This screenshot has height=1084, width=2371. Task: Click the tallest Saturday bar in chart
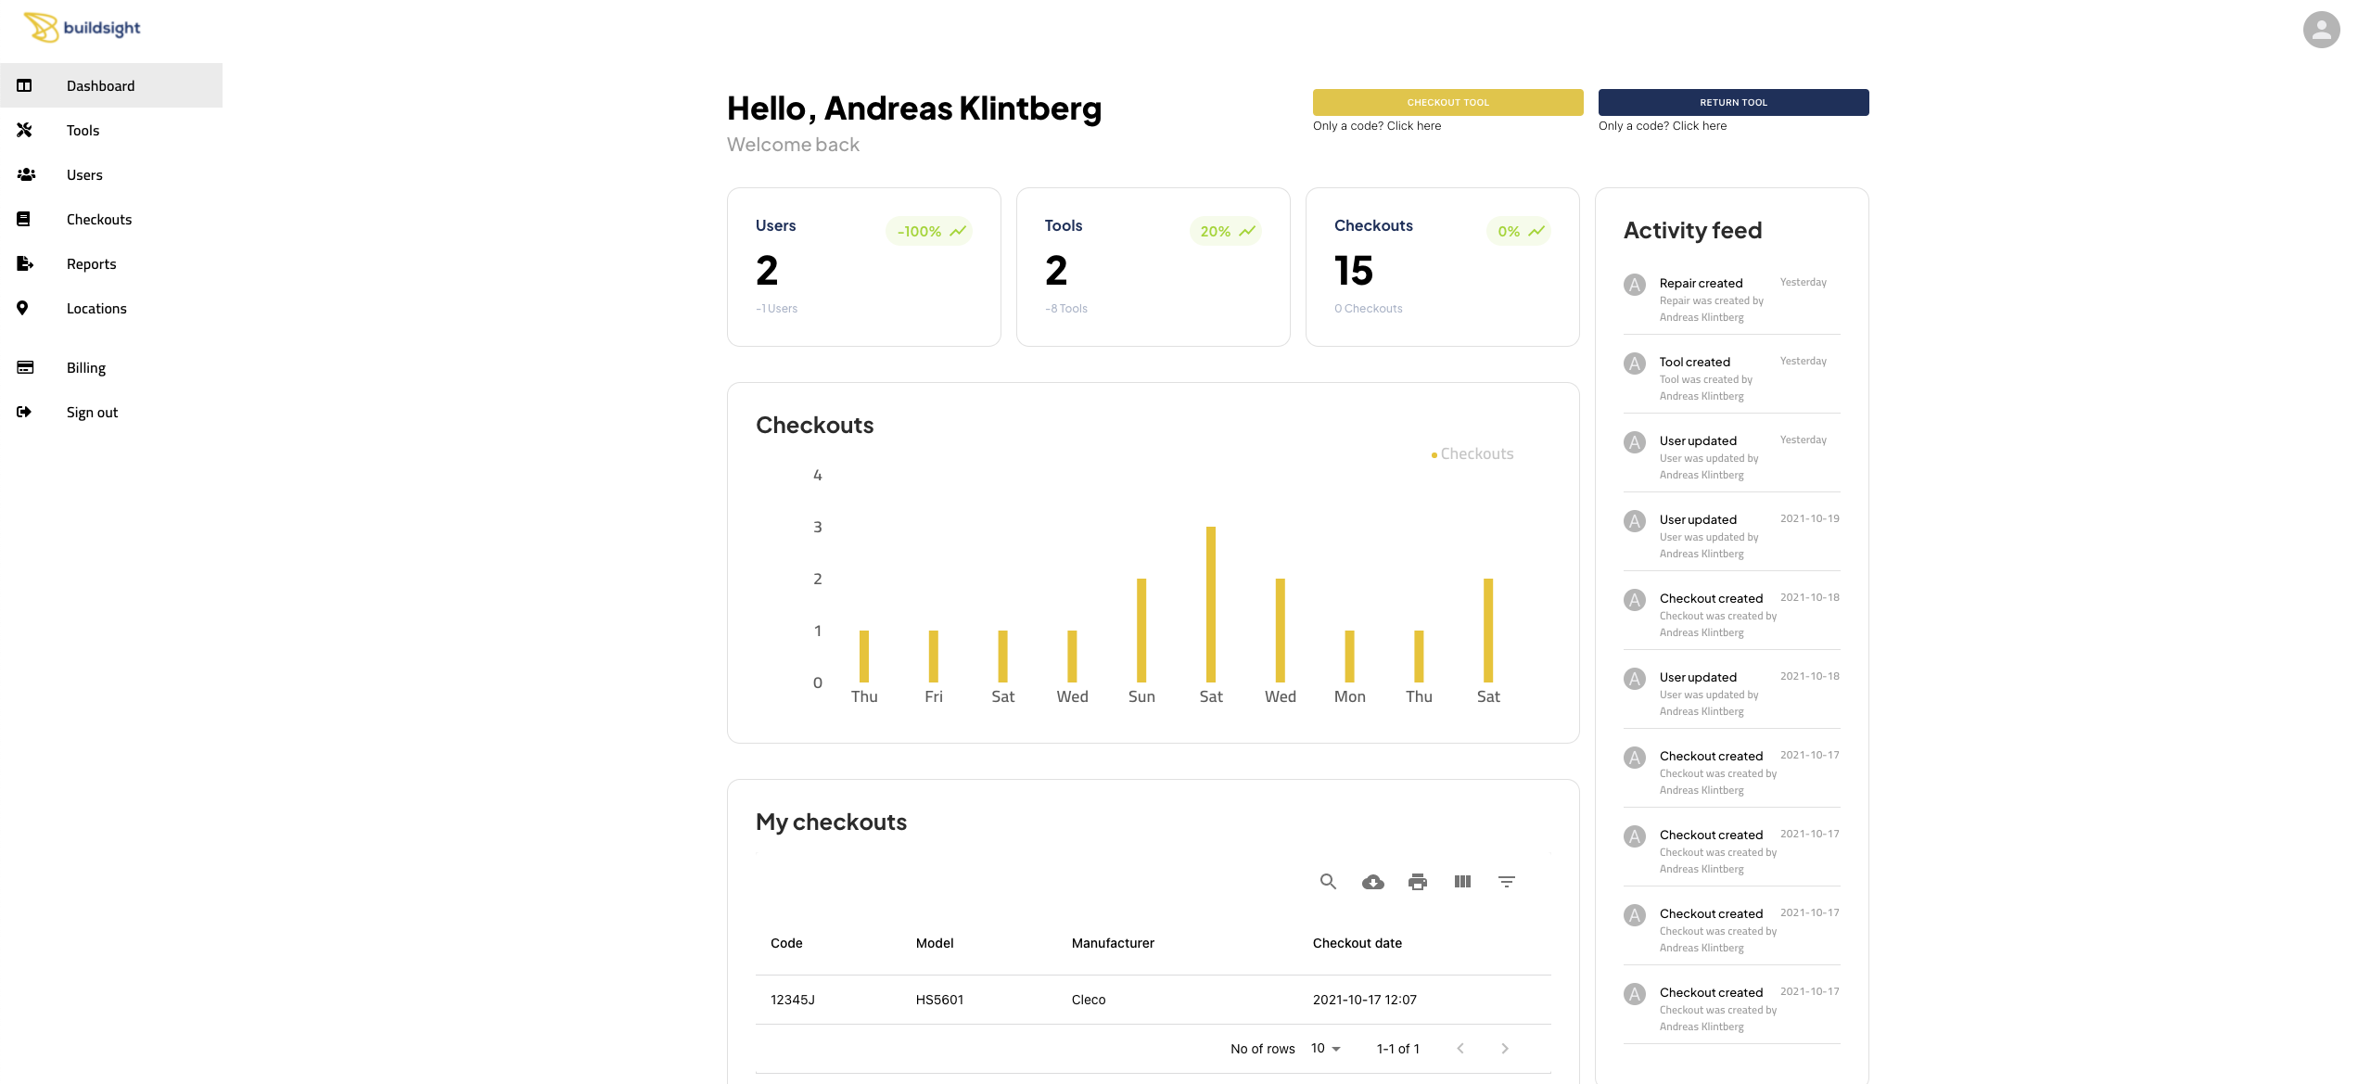pos(1211,603)
